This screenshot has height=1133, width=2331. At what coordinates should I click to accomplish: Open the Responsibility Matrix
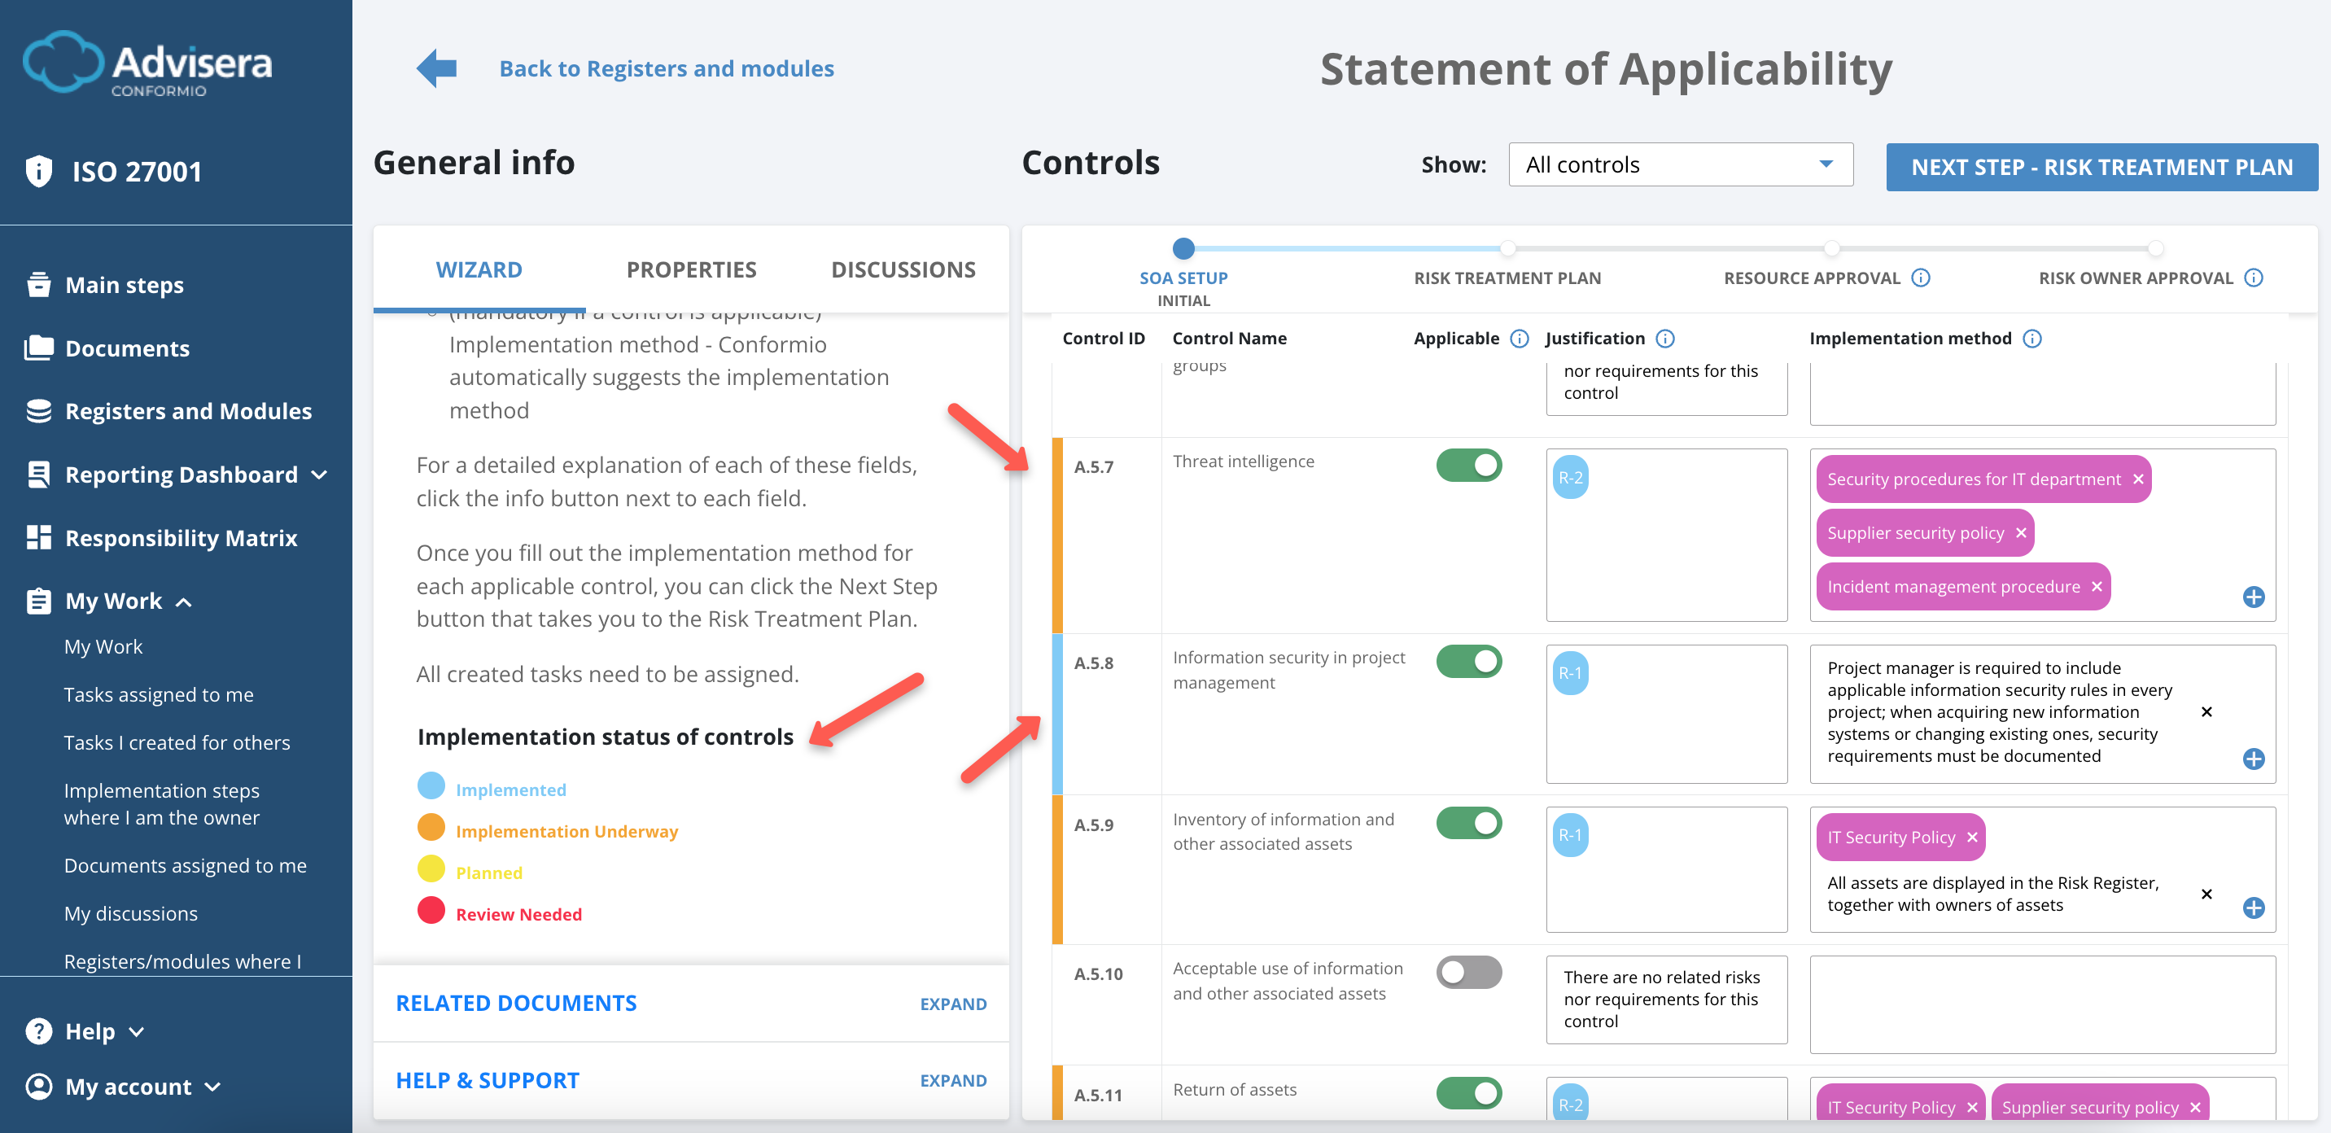pyautogui.click(x=180, y=537)
